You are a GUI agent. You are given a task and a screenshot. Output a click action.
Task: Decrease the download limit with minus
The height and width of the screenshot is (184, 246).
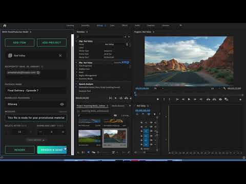40,132
